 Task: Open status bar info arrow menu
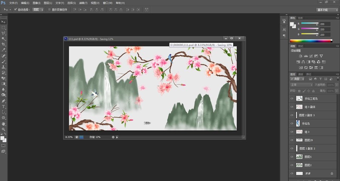[117, 137]
